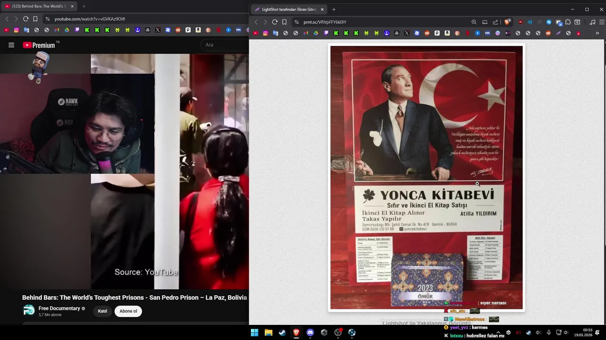
Task: Click the YouTube video player
Action: (124, 171)
